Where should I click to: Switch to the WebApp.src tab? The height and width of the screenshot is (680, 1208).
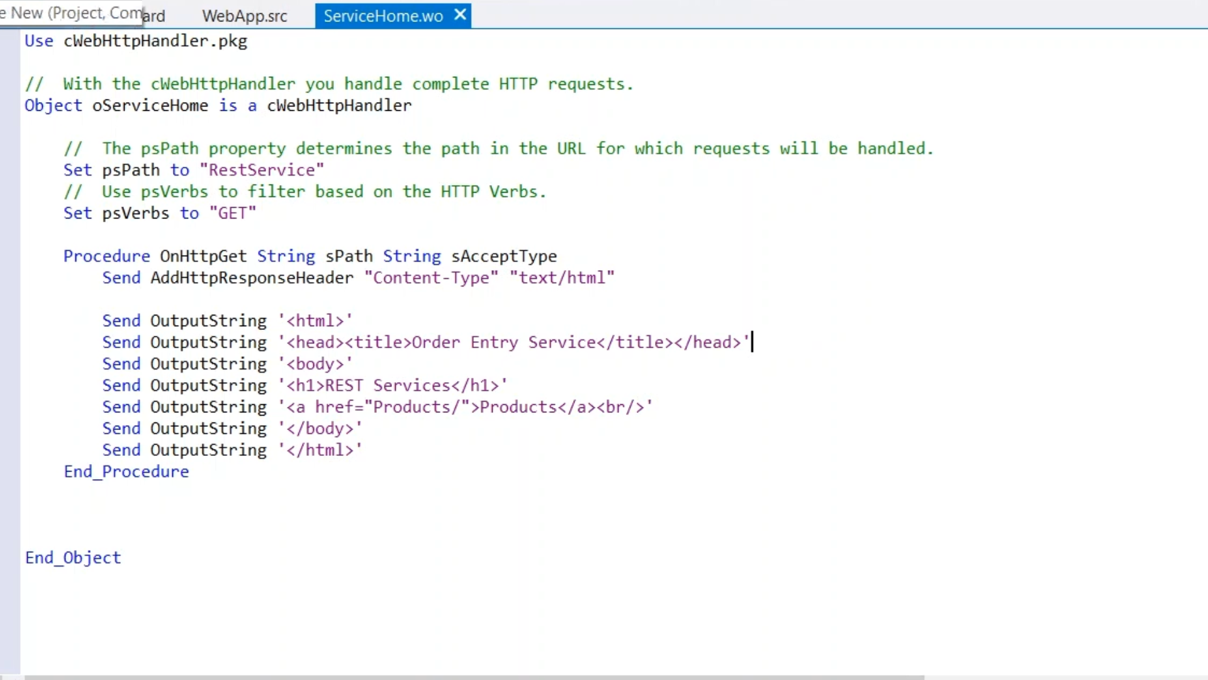(244, 16)
